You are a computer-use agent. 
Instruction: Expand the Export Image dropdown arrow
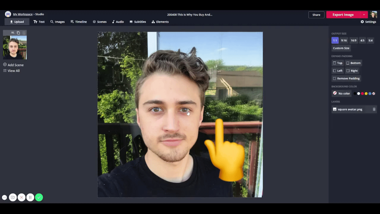(x=364, y=15)
